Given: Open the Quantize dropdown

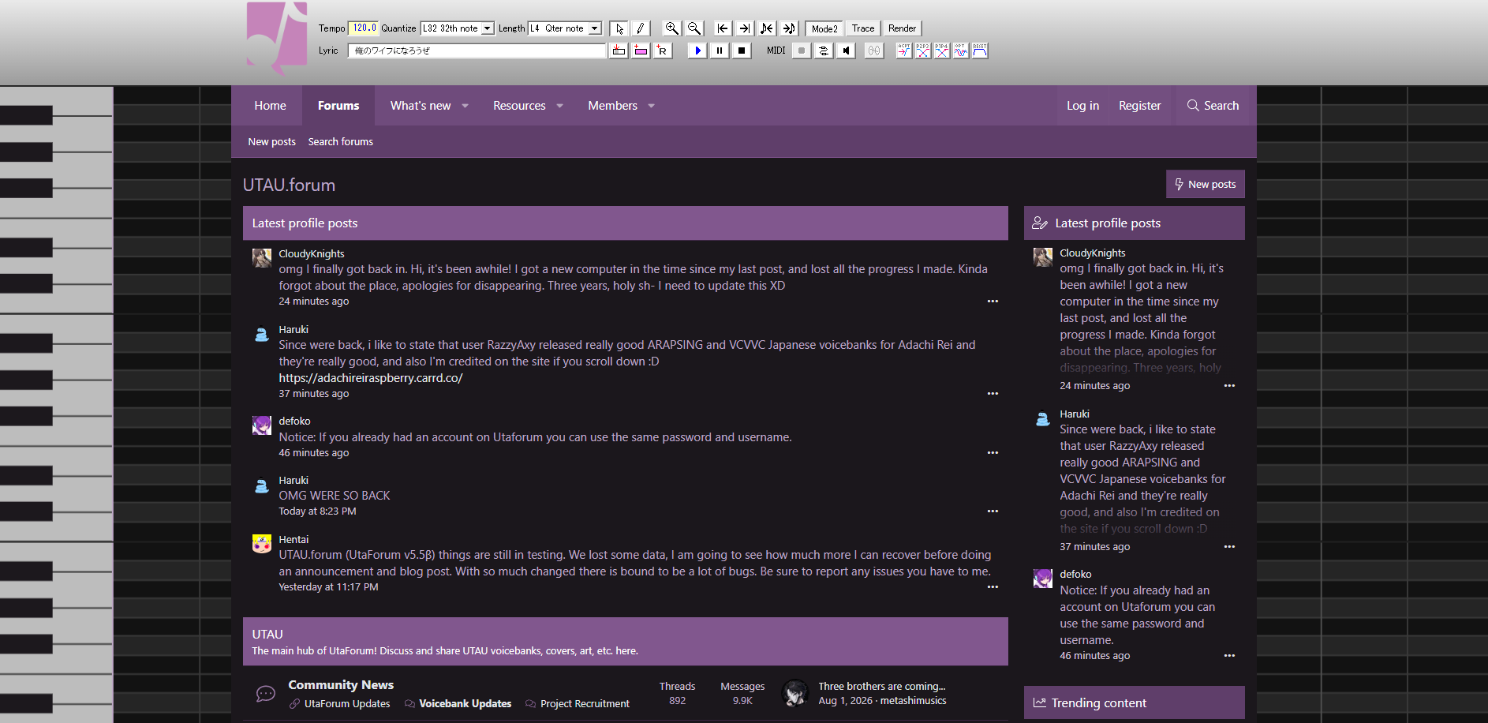Looking at the screenshot, I should 458,28.
